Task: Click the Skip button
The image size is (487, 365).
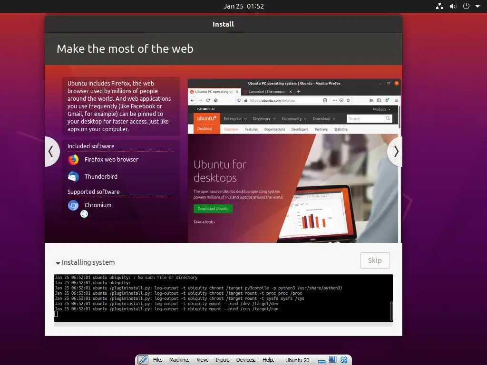Action: (x=375, y=260)
